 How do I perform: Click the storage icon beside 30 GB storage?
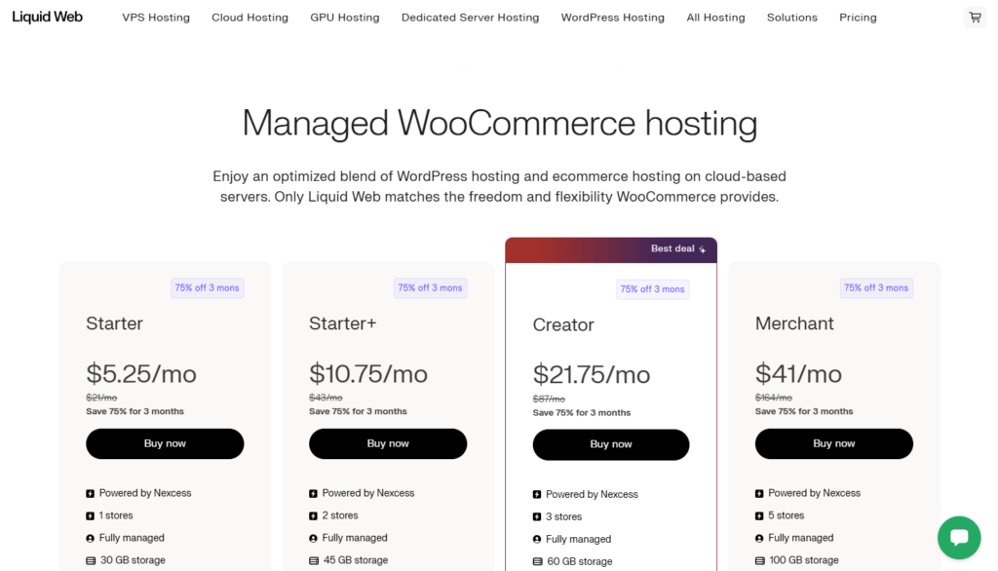click(x=90, y=559)
